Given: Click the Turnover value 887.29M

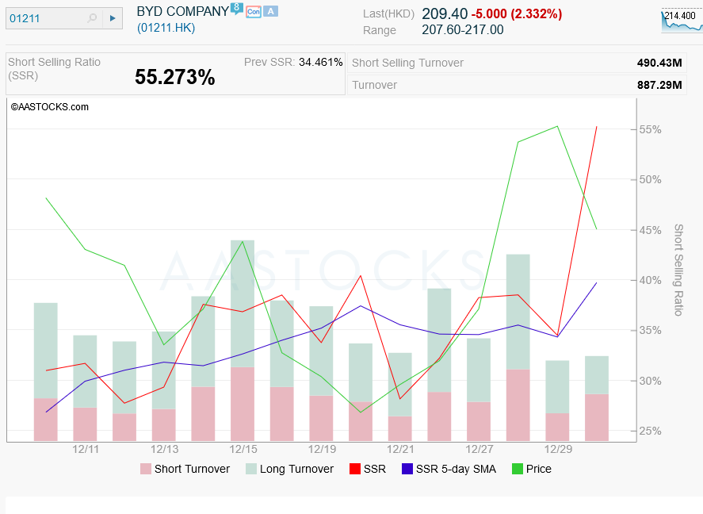Looking at the screenshot, I should [659, 85].
